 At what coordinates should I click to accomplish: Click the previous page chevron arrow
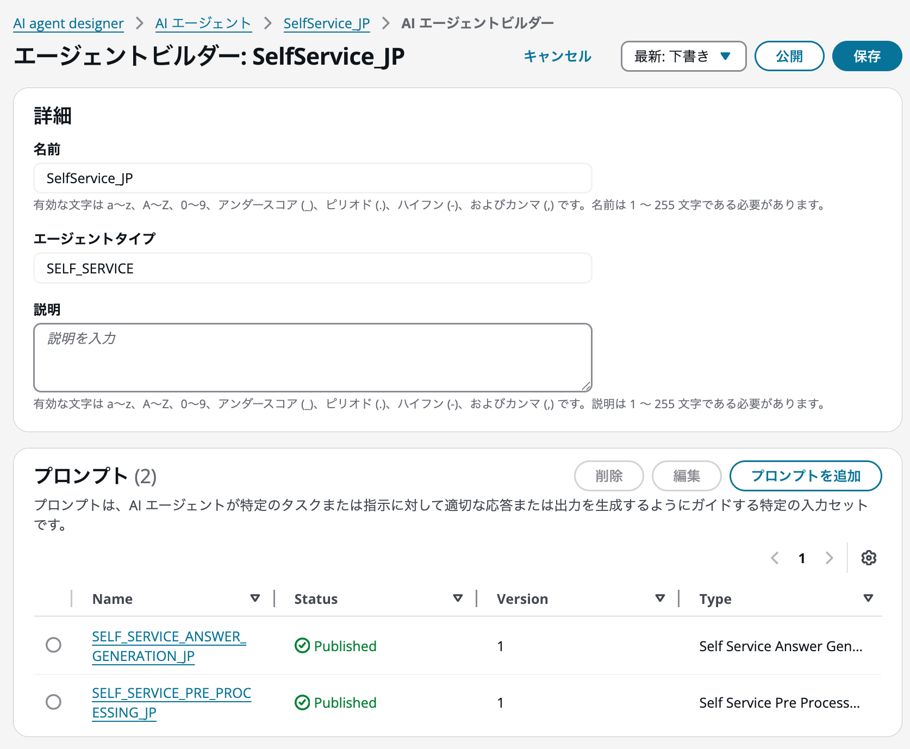pos(775,558)
